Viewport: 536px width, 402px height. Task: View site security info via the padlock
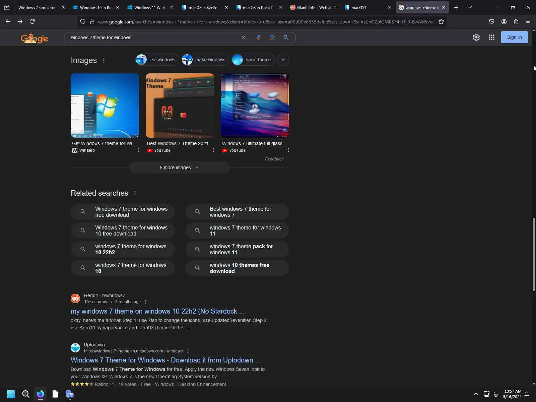click(92, 21)
